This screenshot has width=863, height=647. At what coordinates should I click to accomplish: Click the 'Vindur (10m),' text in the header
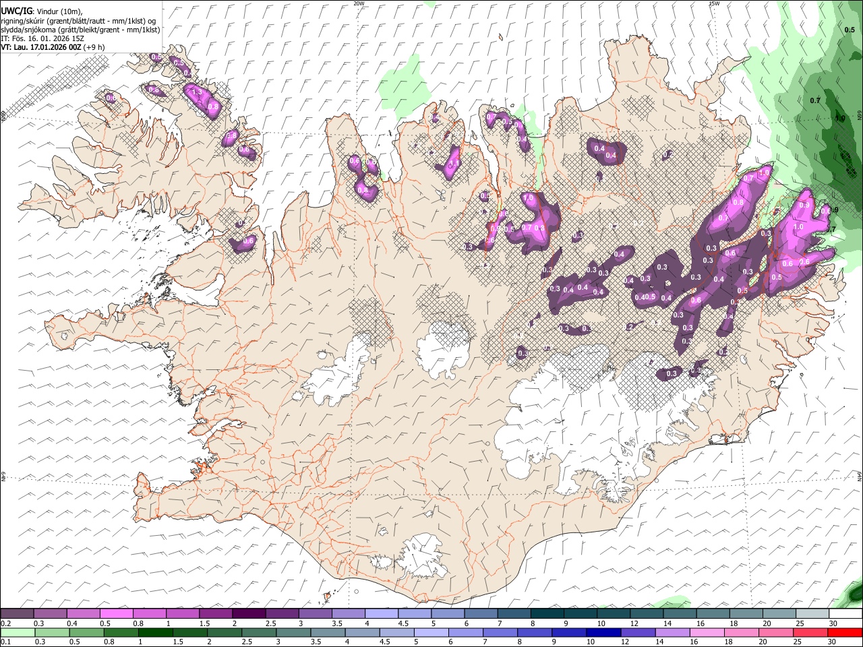[x=59, y=11]
